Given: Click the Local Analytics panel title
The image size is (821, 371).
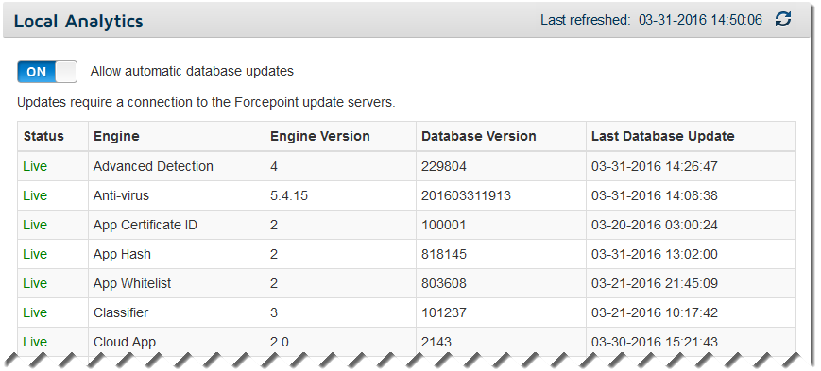Looking at the screenshot, I should pyautogui.click(x=78, y=22).
